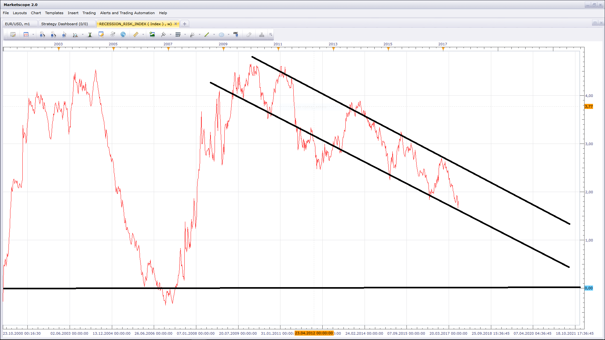Viewport: 605px width, 340px height.
Task: Click the hierarchy structure icon
Action: pos(262,35)
